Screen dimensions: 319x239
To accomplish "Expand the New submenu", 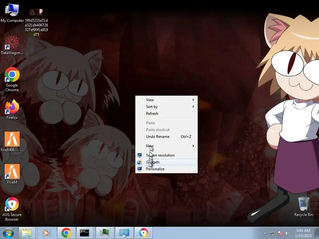I will (x=166, y=146).
